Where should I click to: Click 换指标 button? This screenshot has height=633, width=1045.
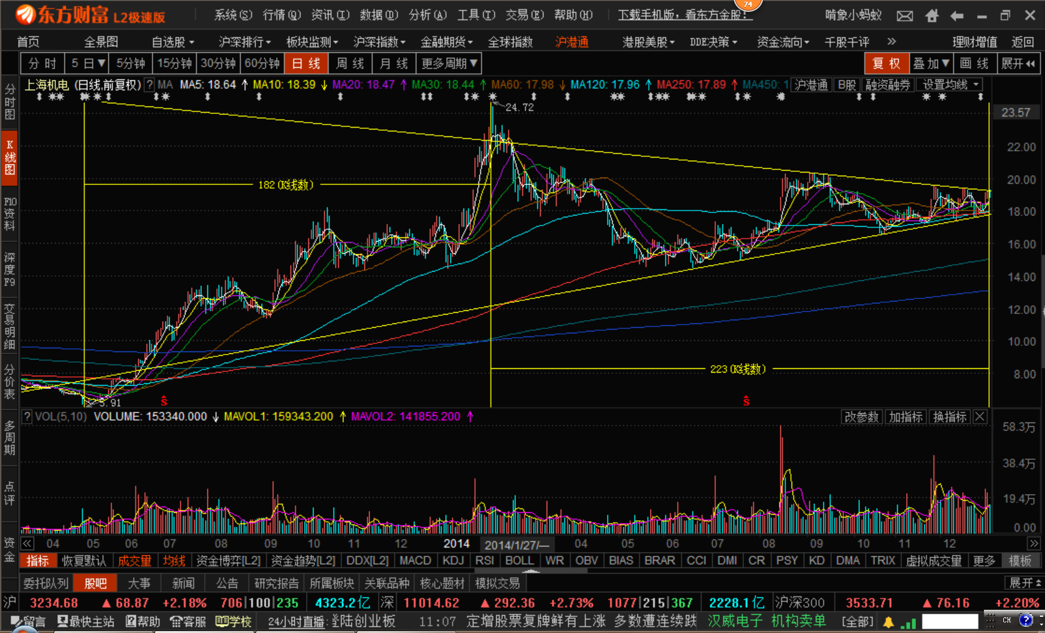[950, 417]
